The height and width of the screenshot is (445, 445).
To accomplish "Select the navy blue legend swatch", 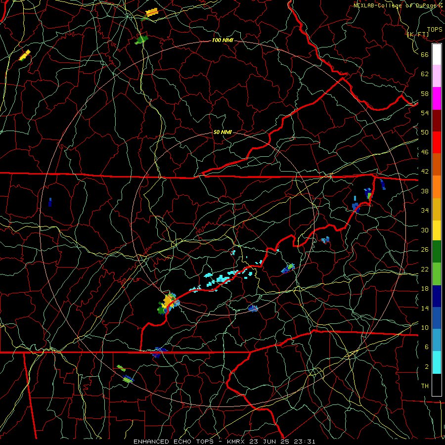I will pyautogui.click(x=437, y=296).
